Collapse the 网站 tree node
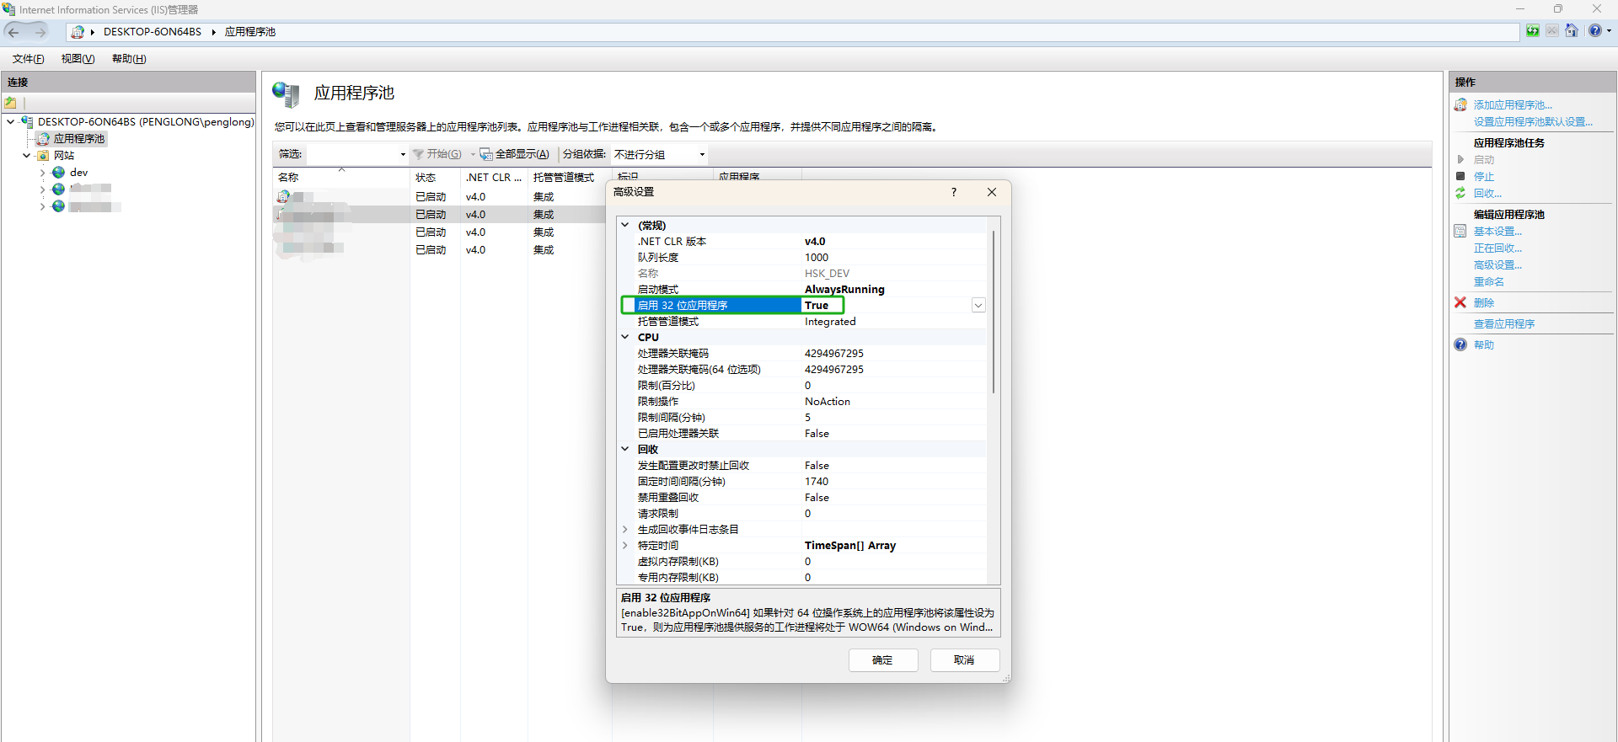This screenshot has height=742, width=1618. pos(26,156)
